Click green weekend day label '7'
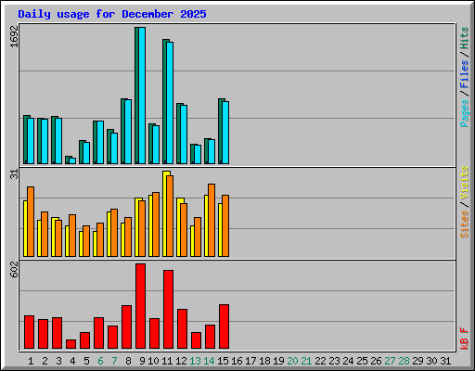The image size is (475, 371). [114, 361]
